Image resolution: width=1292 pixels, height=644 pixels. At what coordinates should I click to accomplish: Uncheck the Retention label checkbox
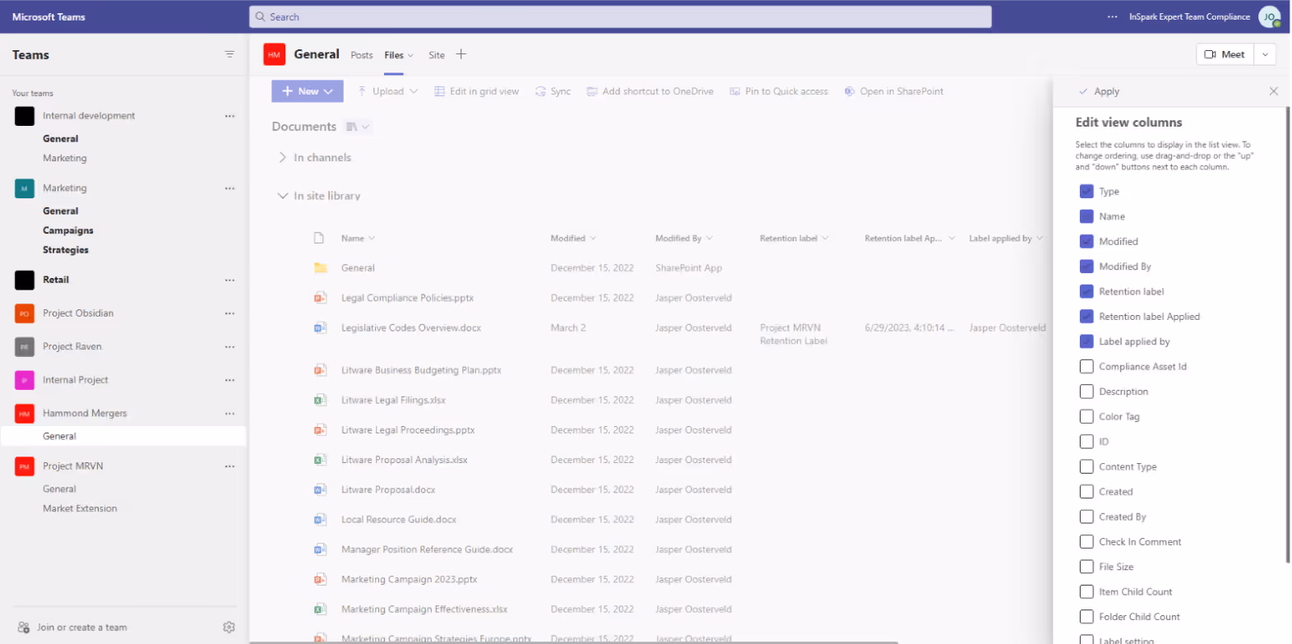coord(1086,292)
